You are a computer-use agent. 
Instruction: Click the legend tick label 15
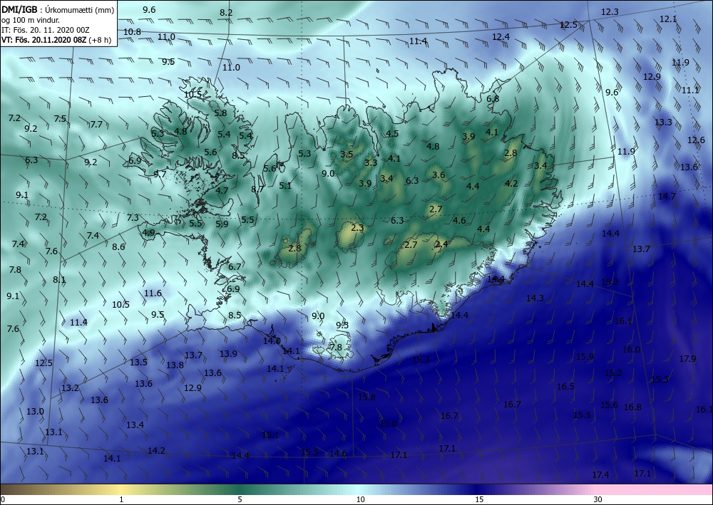(479, 499)
